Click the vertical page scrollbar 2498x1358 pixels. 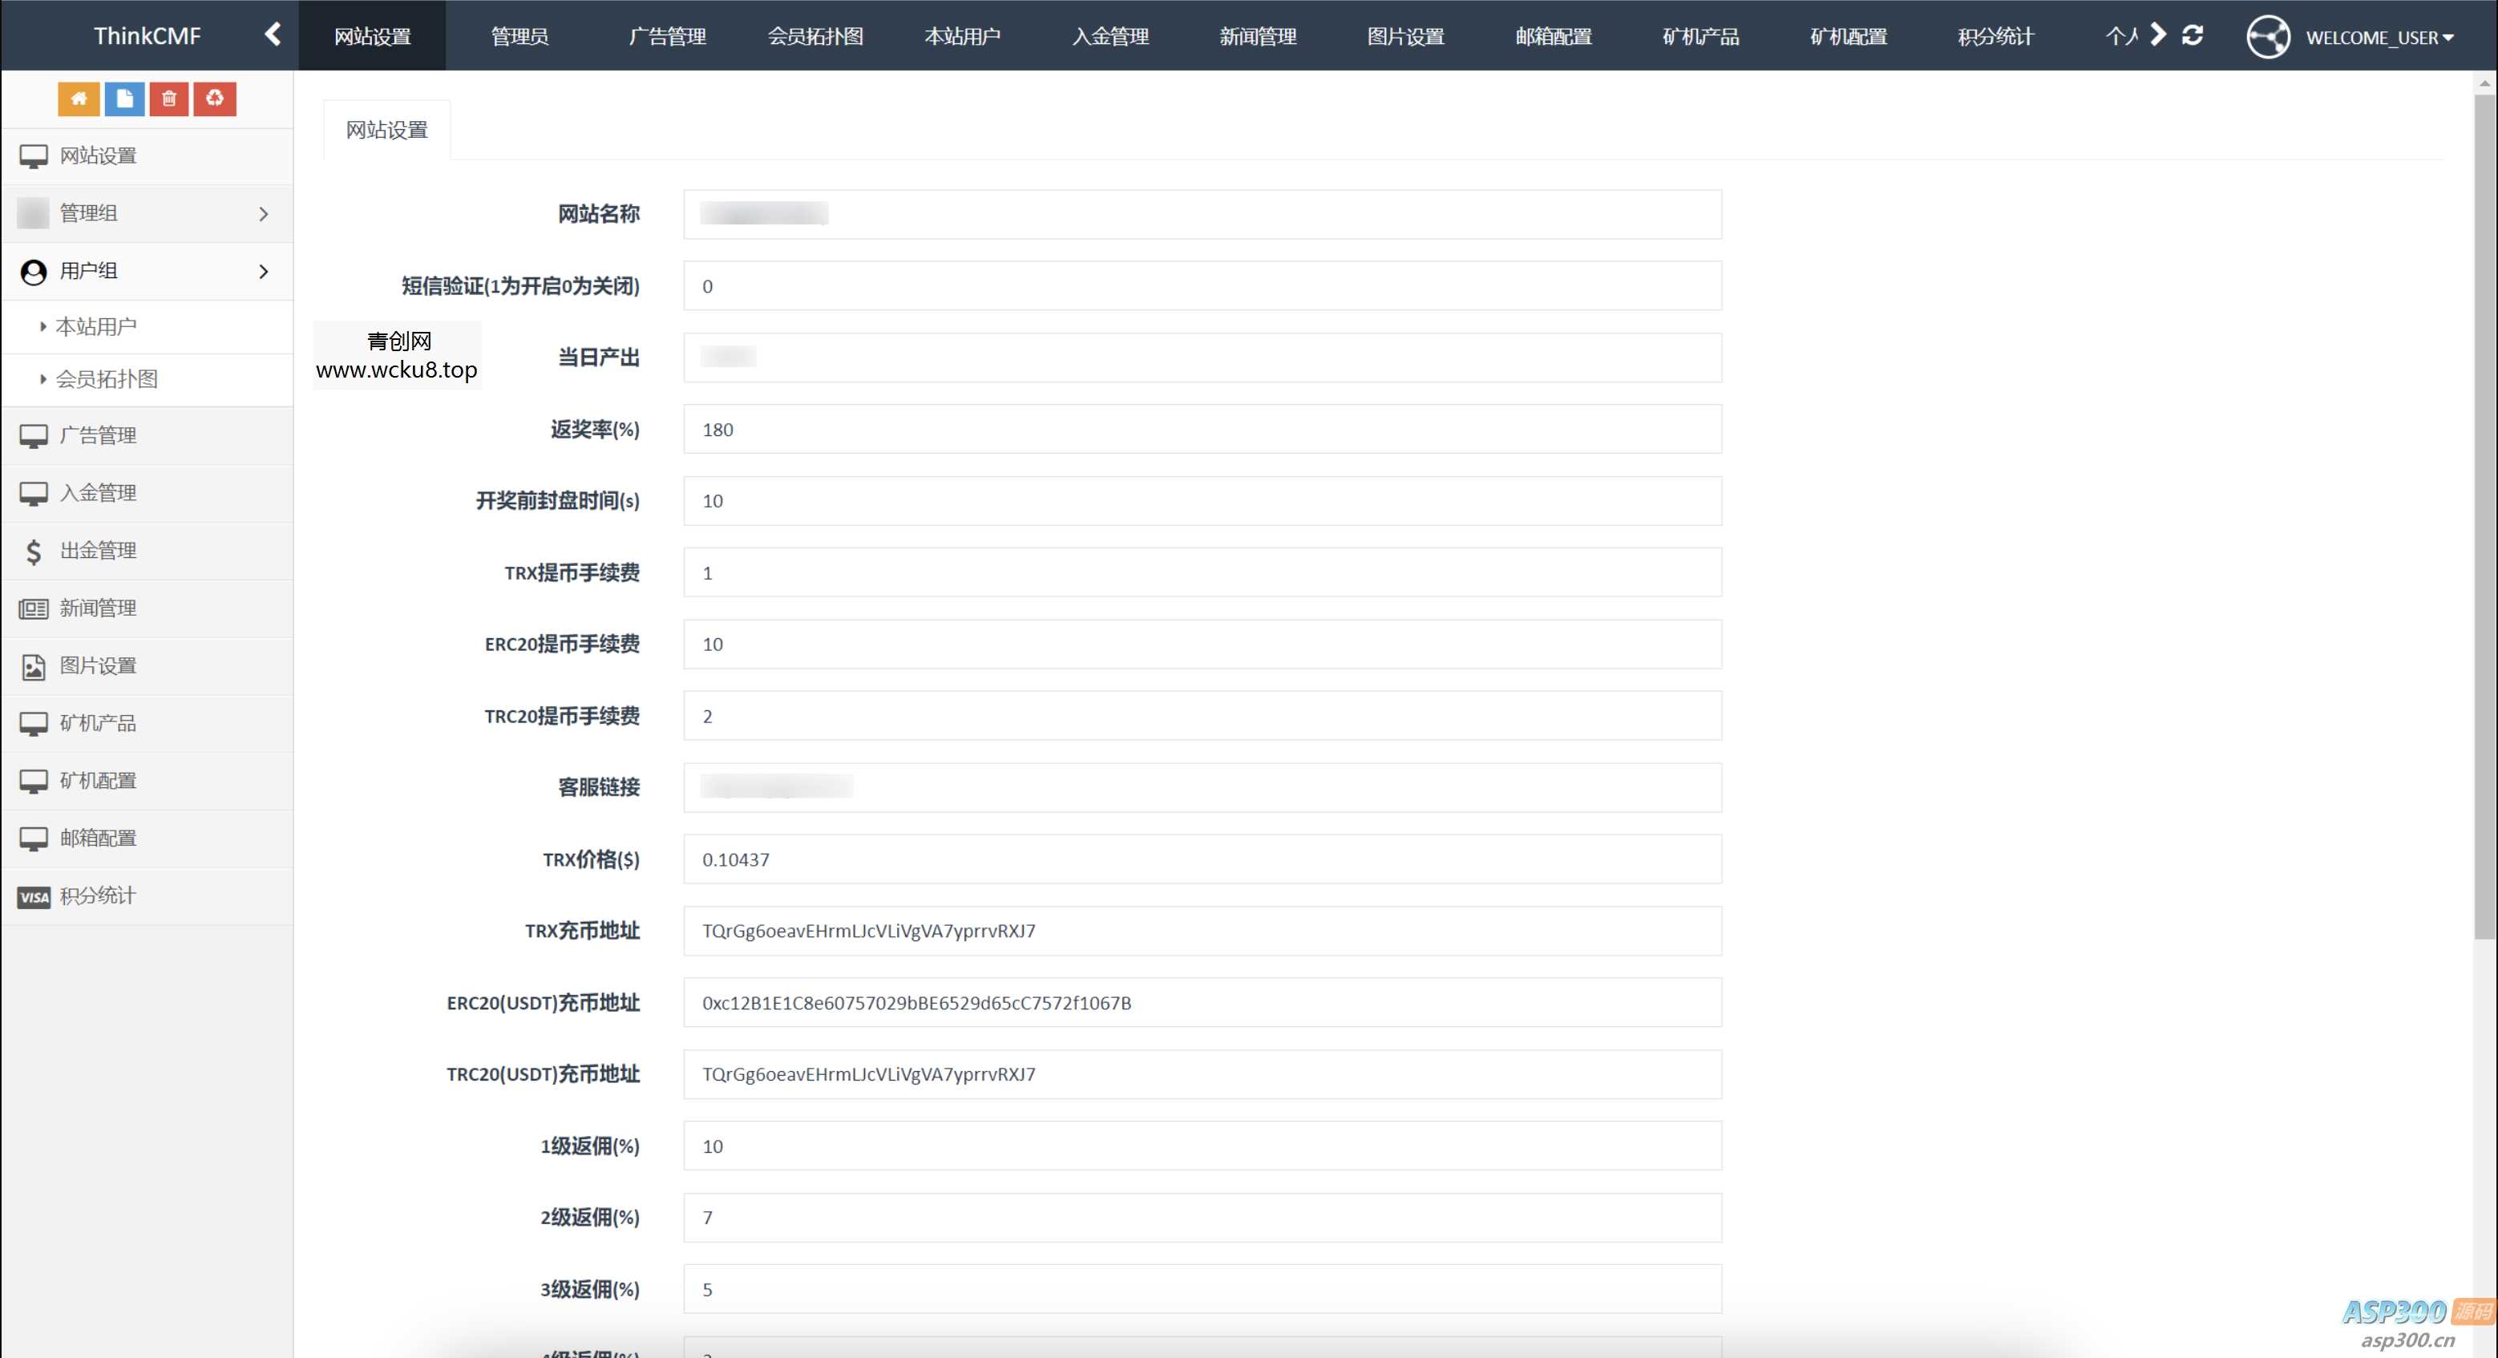point(2484,514)
